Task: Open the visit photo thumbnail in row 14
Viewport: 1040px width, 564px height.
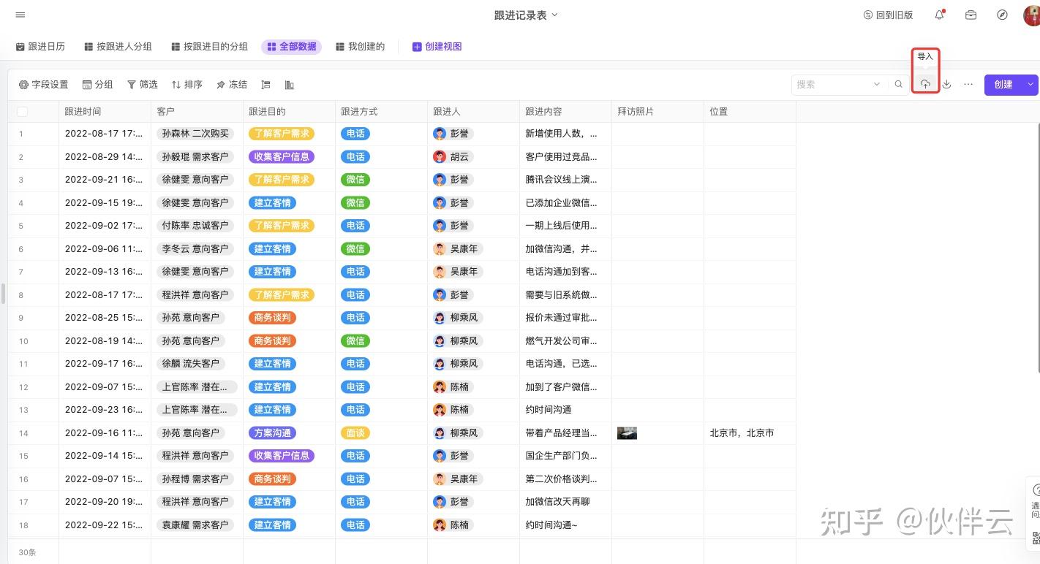Action: (627, 433)
